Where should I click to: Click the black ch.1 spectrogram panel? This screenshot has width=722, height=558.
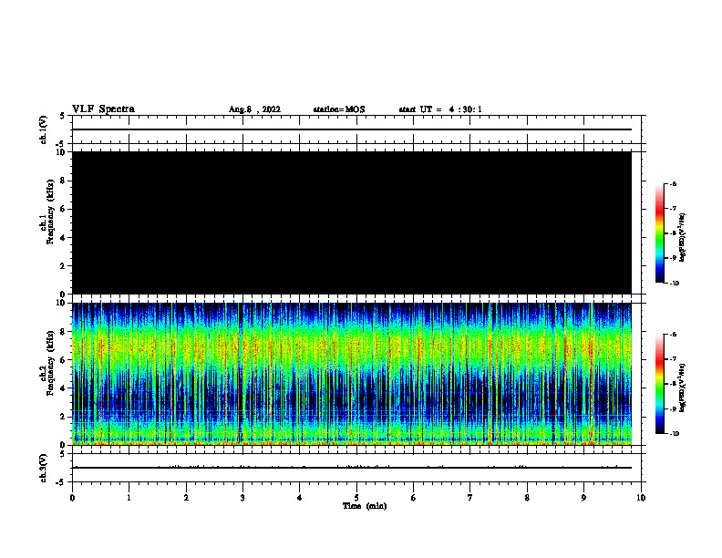click(x=352, y=222)
